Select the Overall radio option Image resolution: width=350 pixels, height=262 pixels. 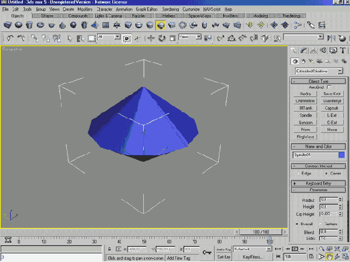(297, 224)
